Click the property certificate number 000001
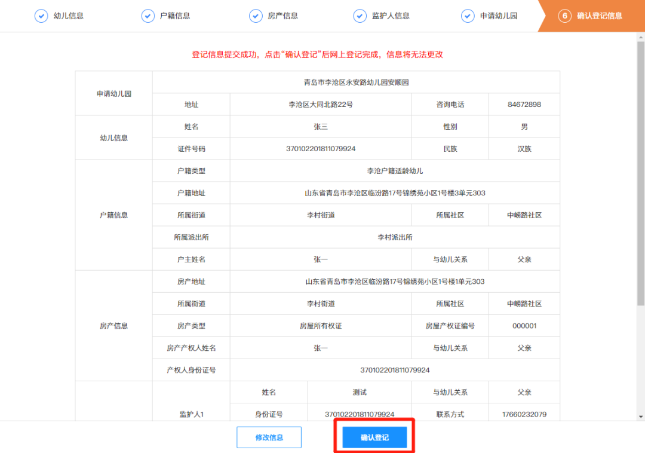Screen dimensions: 645x453 click(x=524, y=326)
